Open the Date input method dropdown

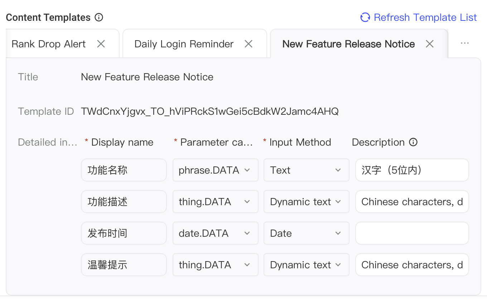point(307,233)
